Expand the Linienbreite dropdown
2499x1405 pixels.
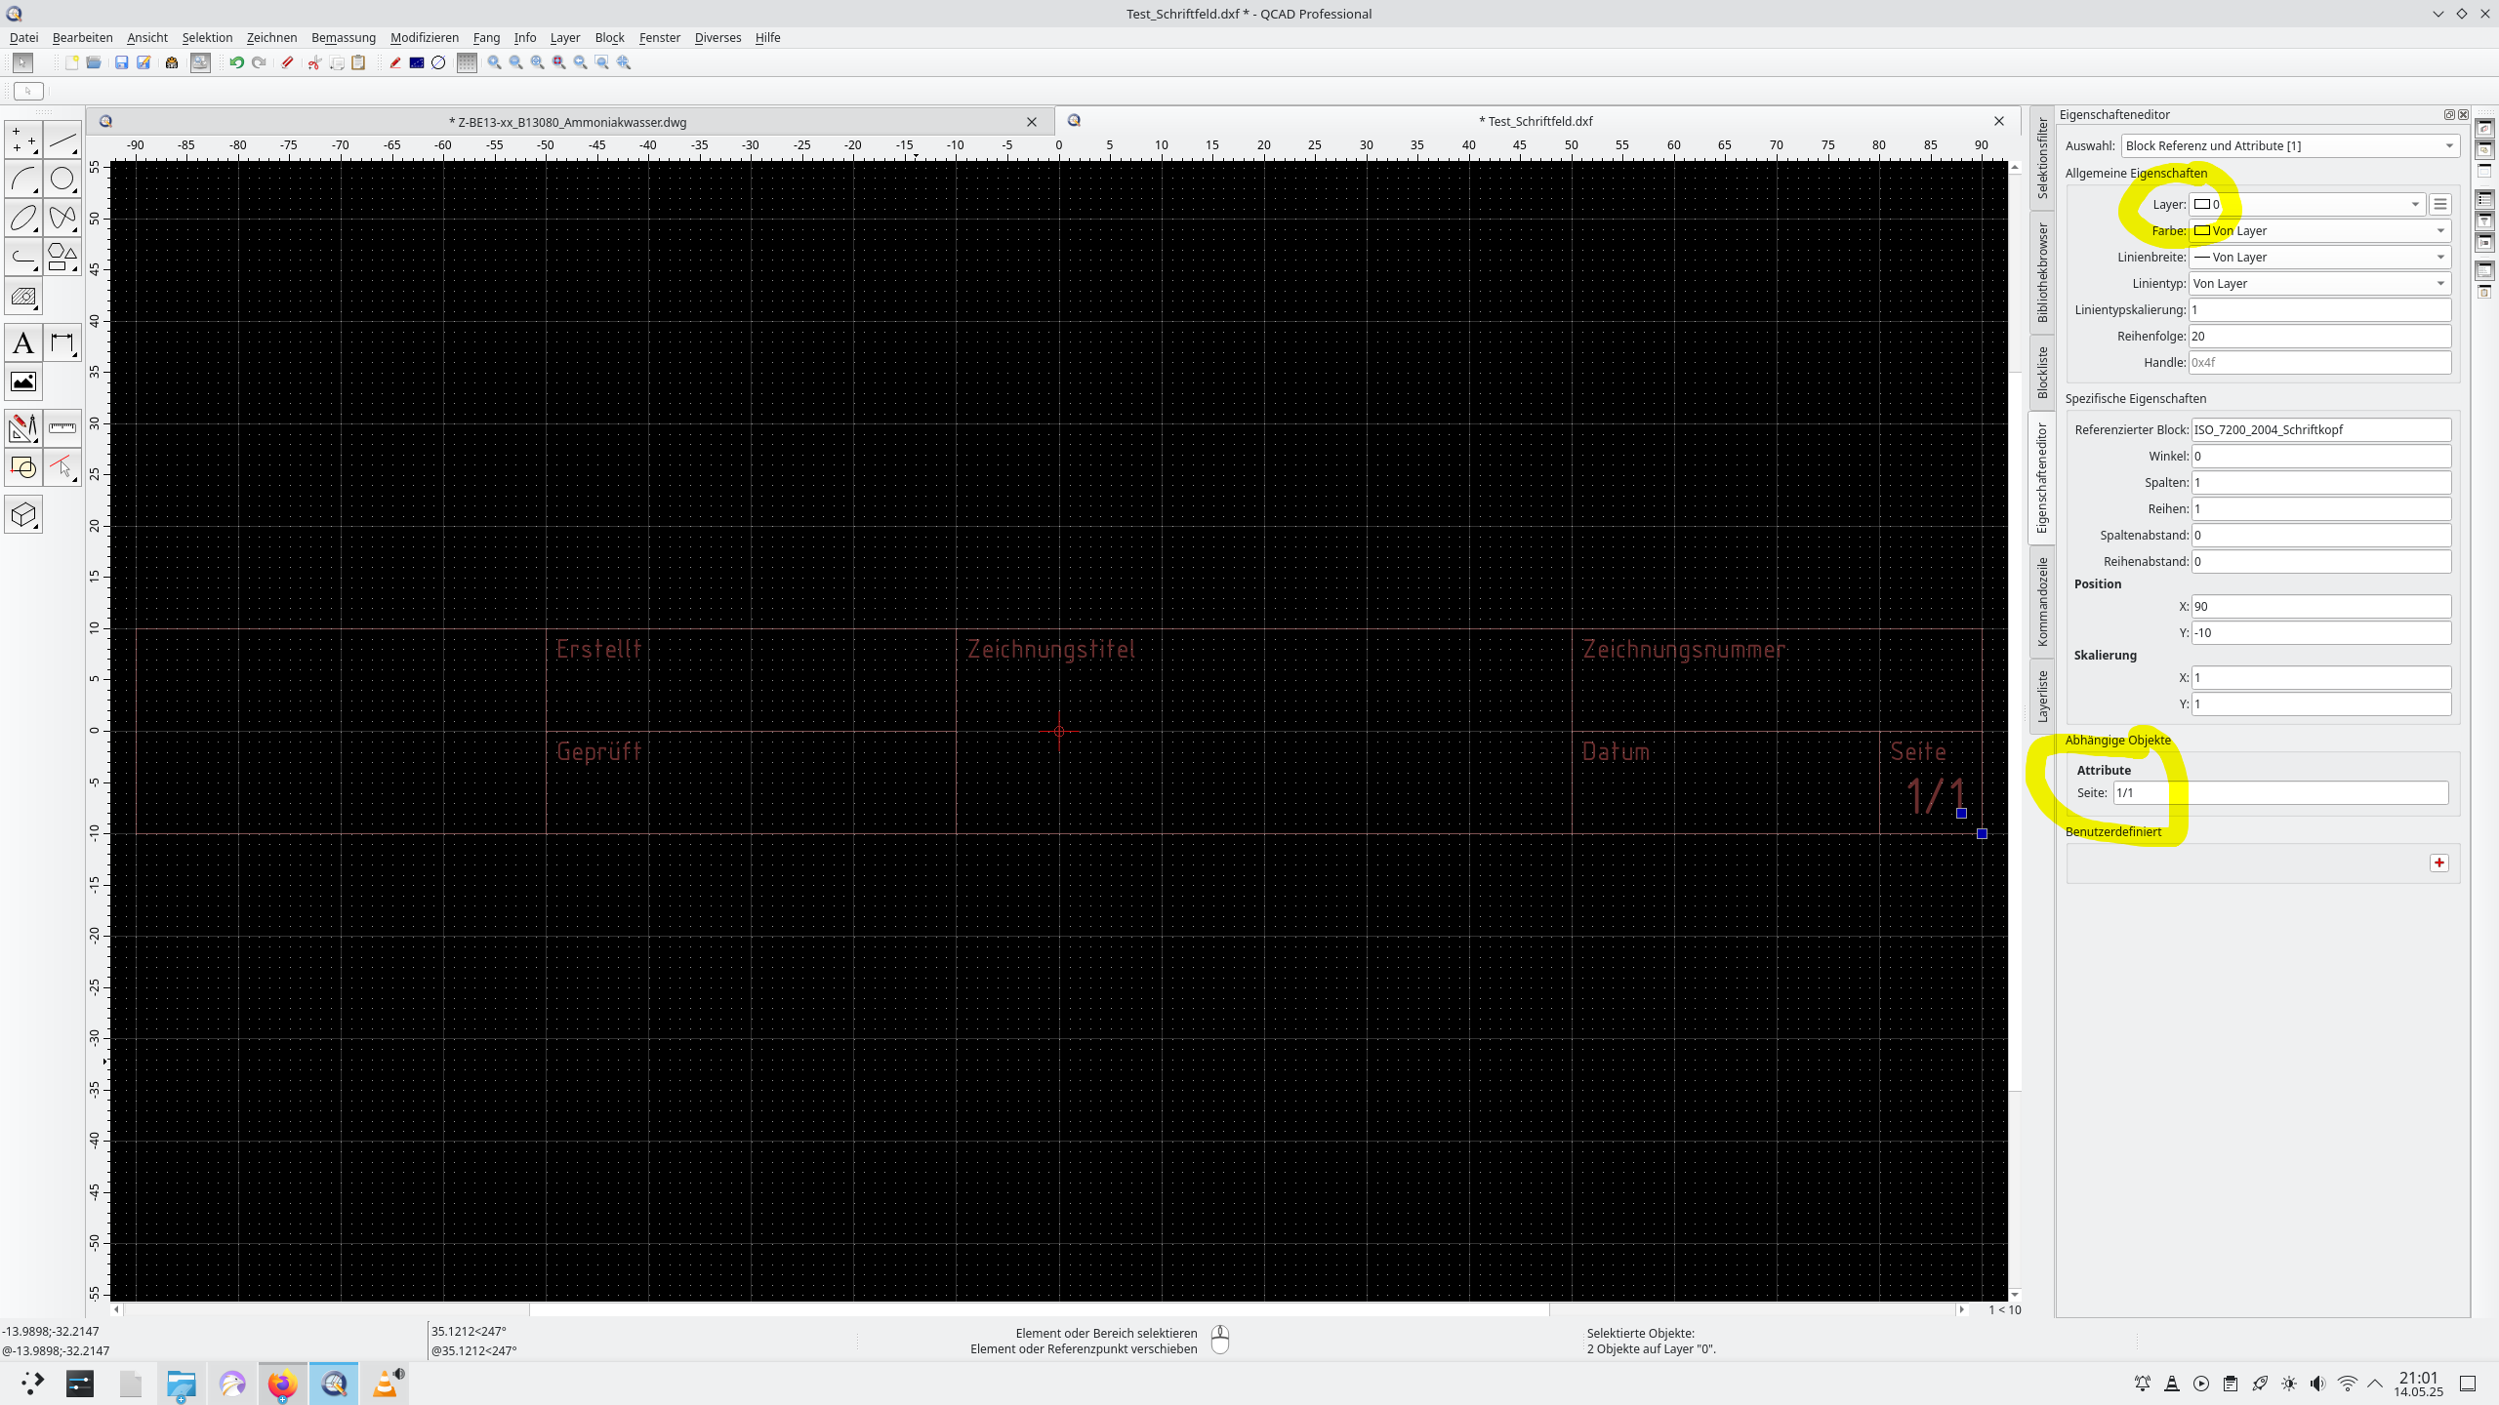[2319, 258]
